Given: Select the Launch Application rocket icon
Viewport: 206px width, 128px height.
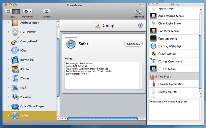Looking at the screenshot, I should coord(154,84).
